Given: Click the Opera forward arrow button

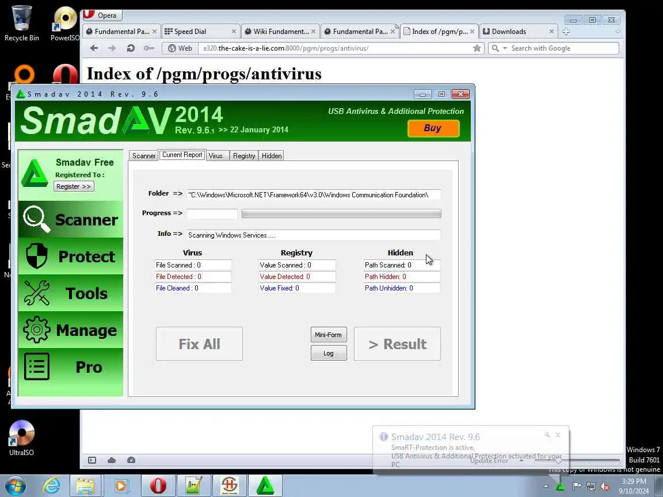Looking at the screenshot, I should [112, 48].
